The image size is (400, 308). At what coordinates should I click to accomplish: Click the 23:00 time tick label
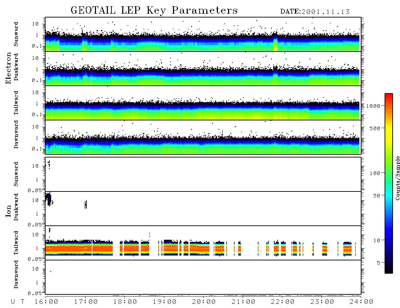[323, 302]
